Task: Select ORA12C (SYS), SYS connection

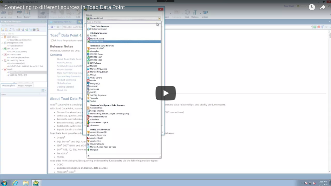Action: pos(18,75)
